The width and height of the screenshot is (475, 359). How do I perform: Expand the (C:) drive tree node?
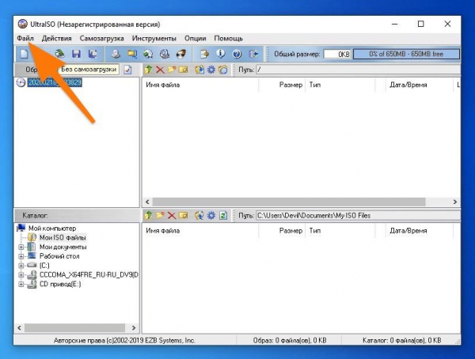[x=21, y=266]
